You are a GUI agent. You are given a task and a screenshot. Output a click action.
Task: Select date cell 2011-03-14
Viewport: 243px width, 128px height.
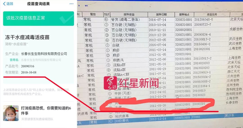point(158,50)
